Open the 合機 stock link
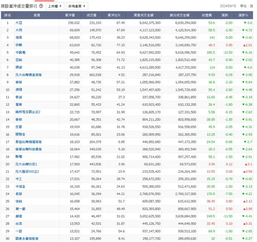This screenshot has height=242, width=257. [19, 45]
